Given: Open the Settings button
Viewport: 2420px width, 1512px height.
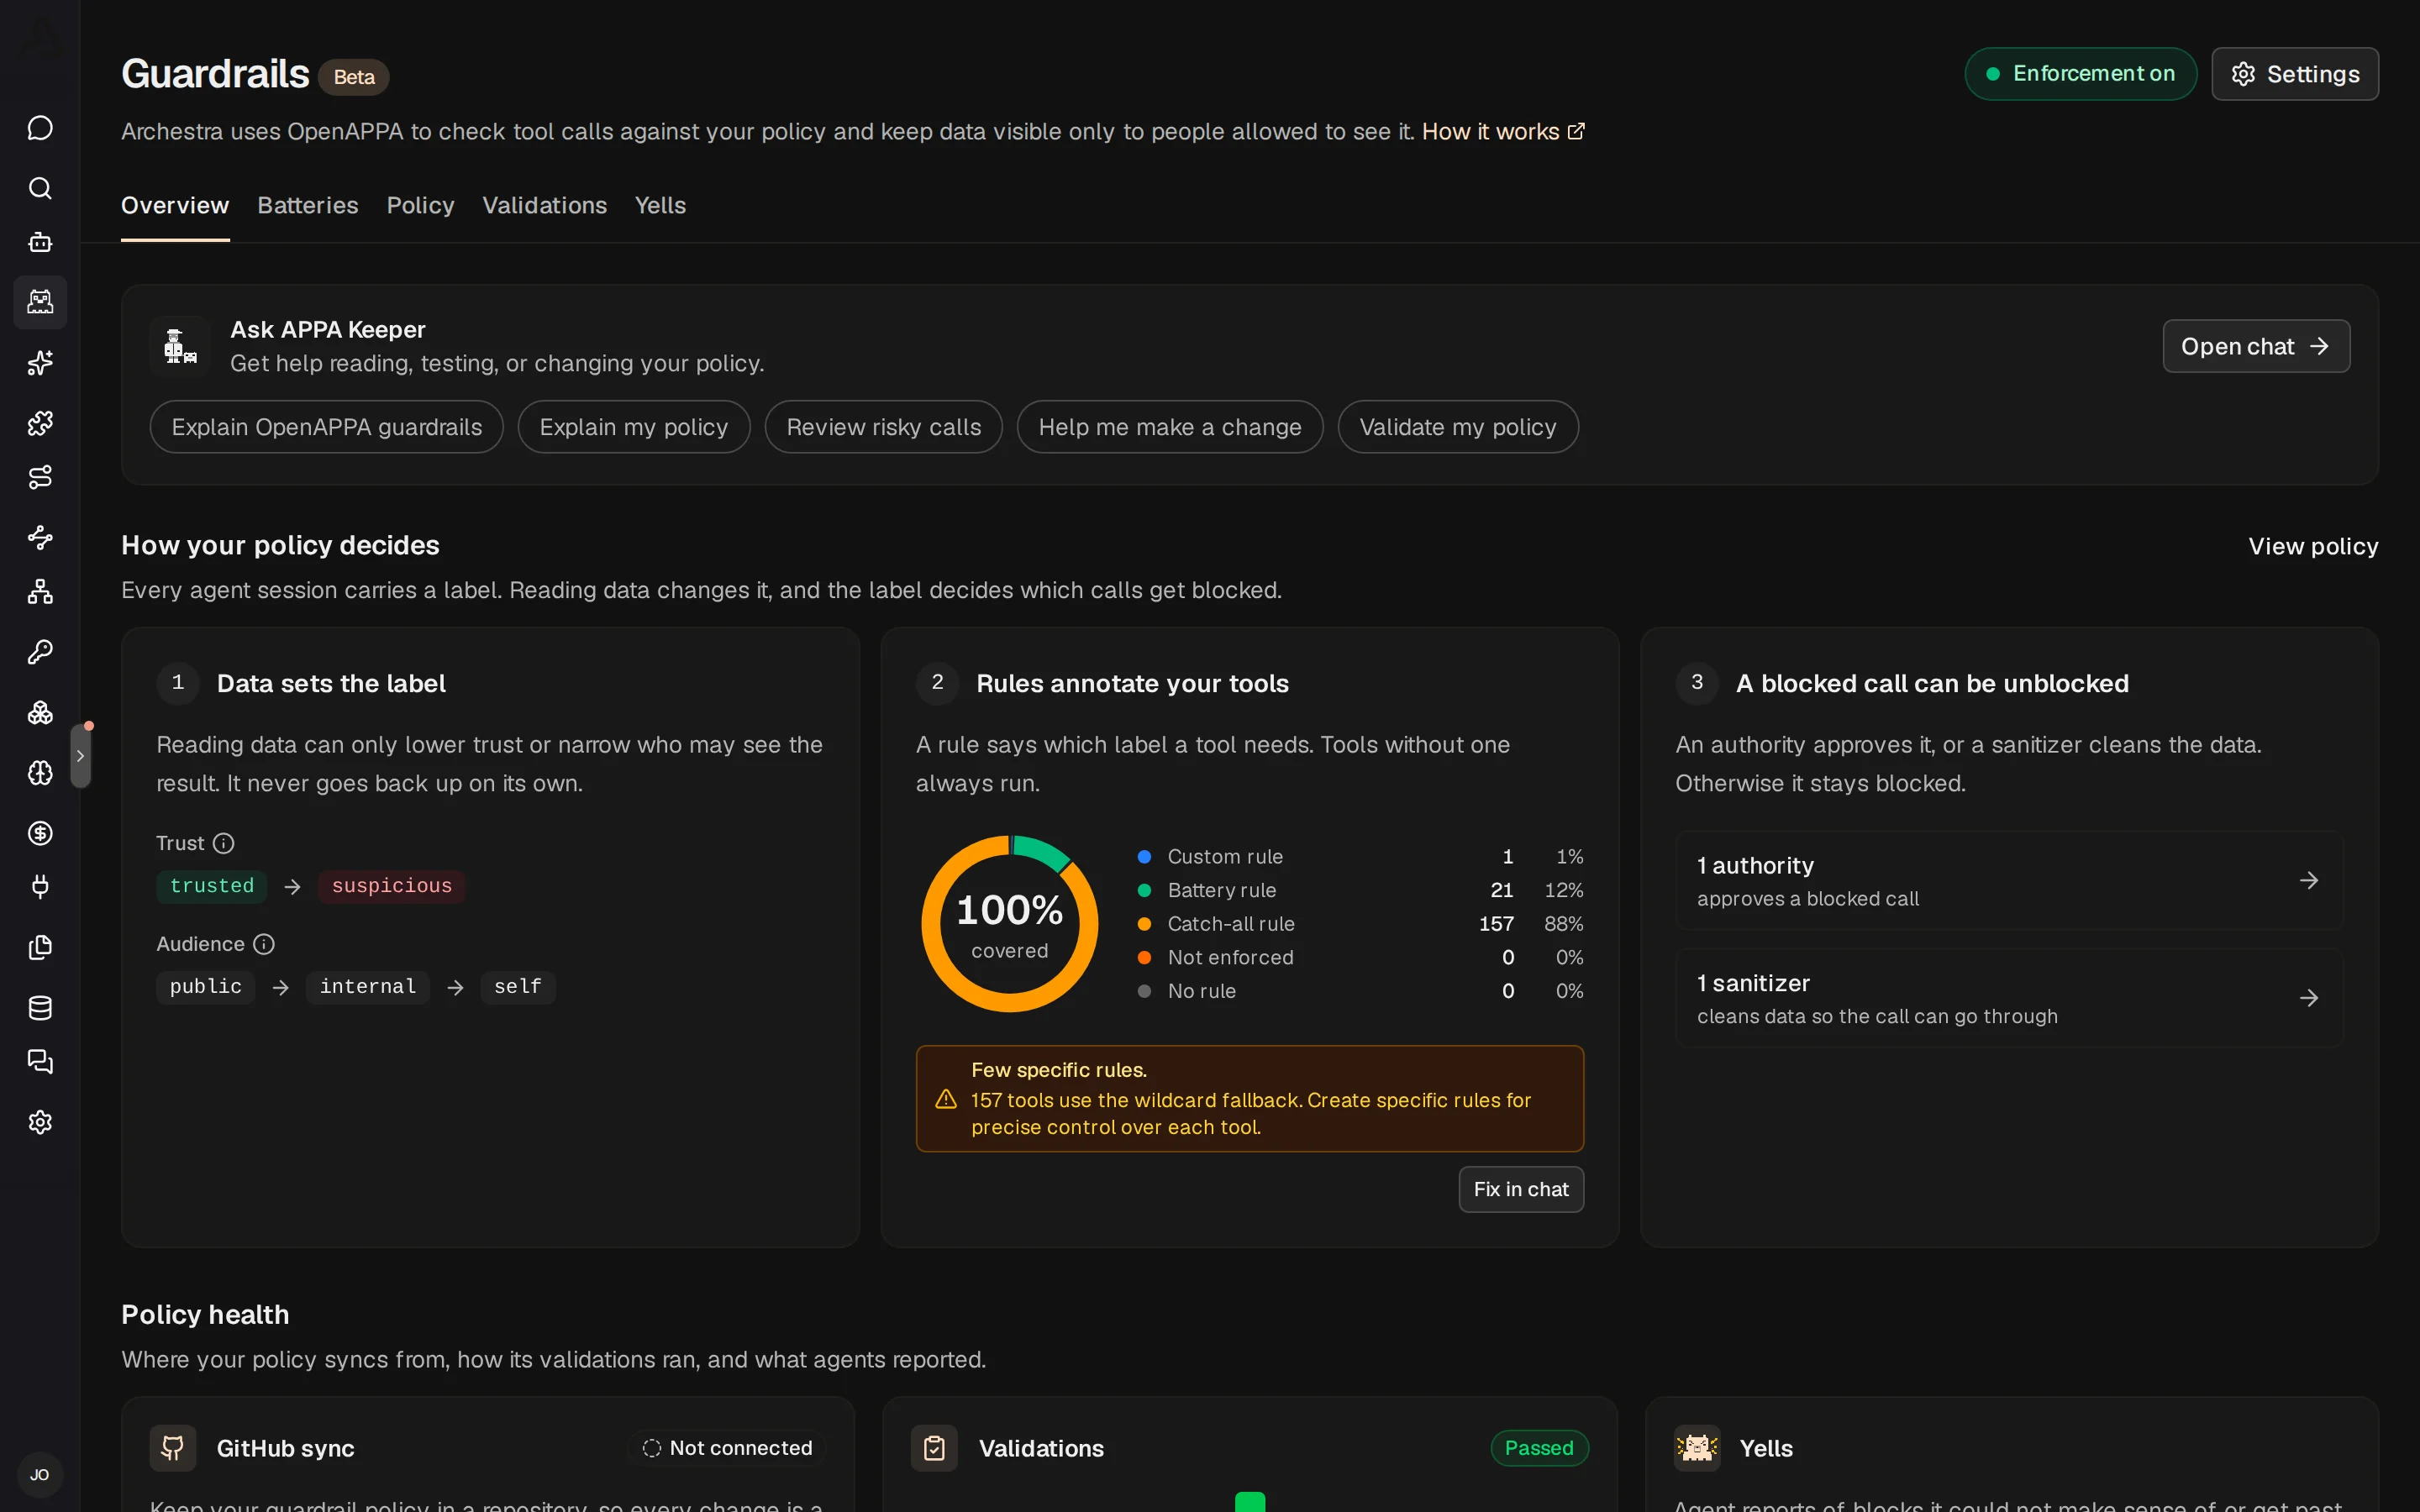Looking at the screenshot, I should pos(2295,74).
